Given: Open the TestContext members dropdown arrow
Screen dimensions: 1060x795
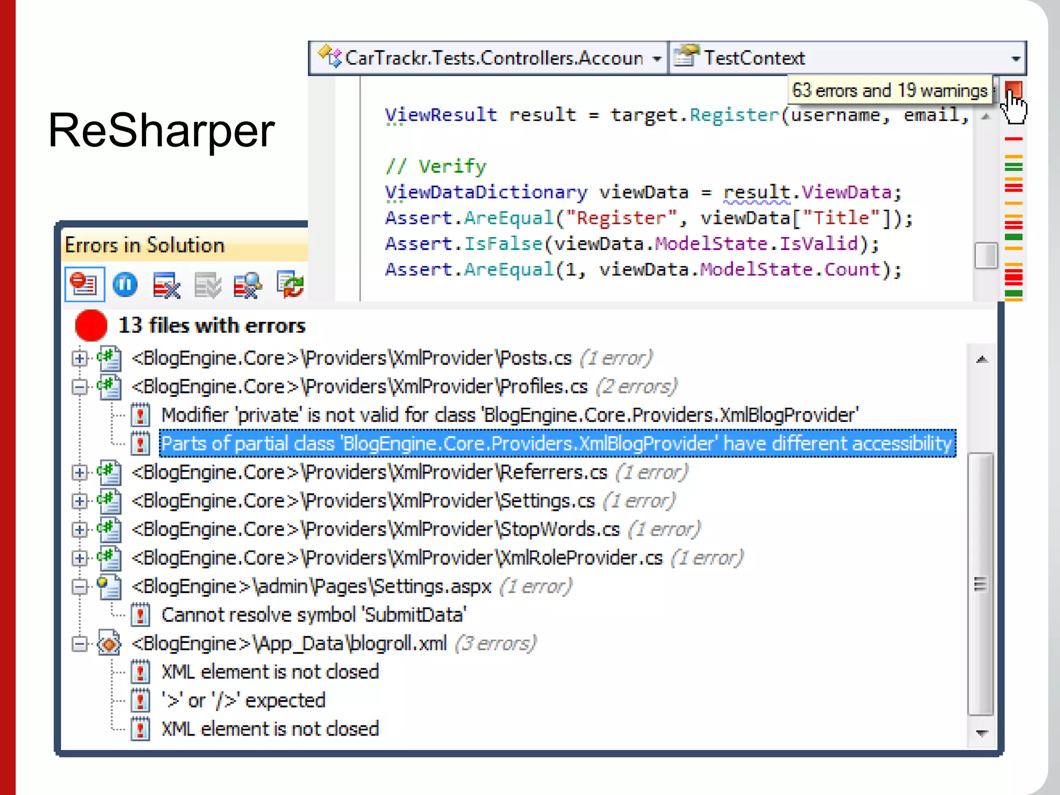Looking at the screenshot, I should (1015, 58).
